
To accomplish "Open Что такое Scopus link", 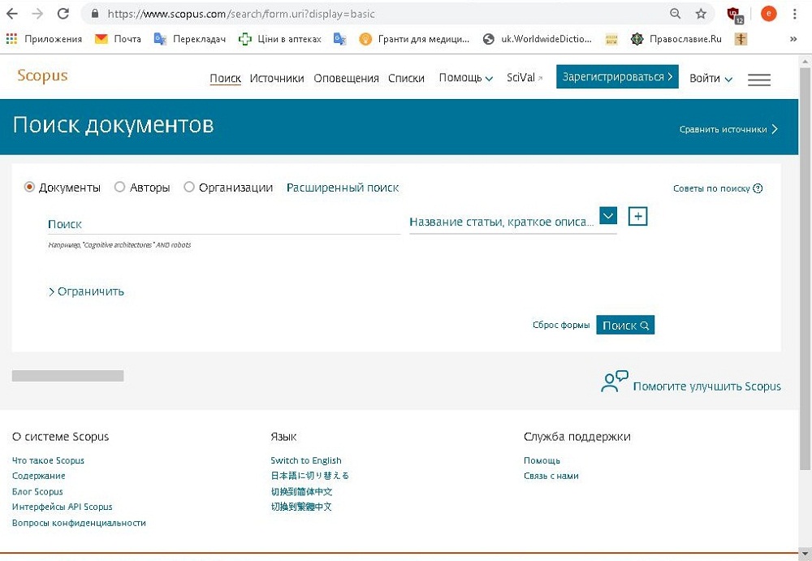I will 48,460.
